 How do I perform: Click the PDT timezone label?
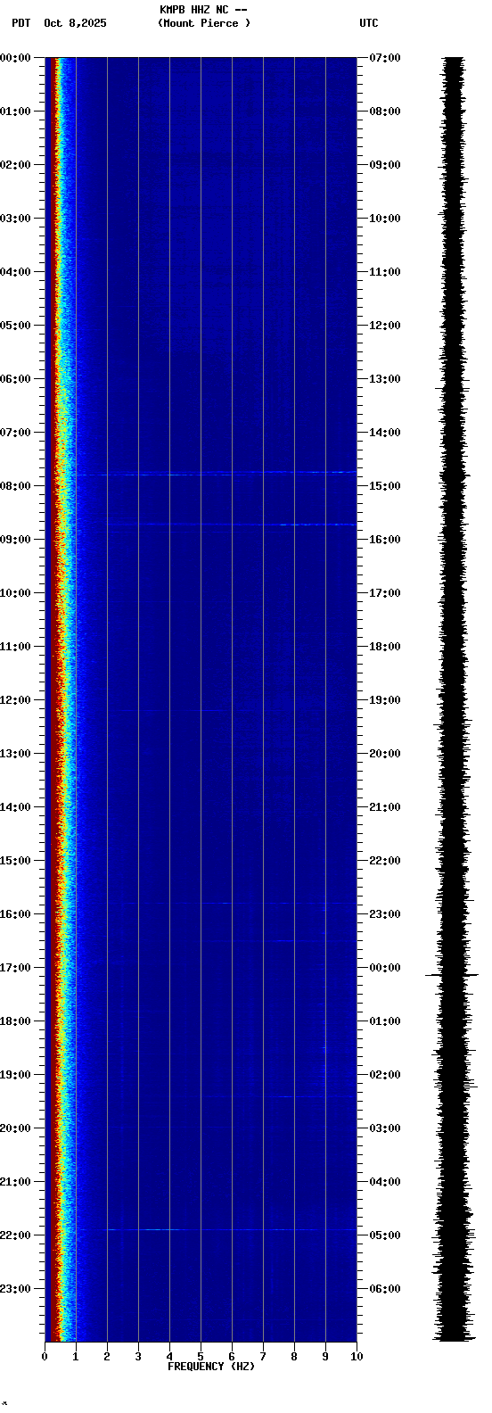pos(20,23)
